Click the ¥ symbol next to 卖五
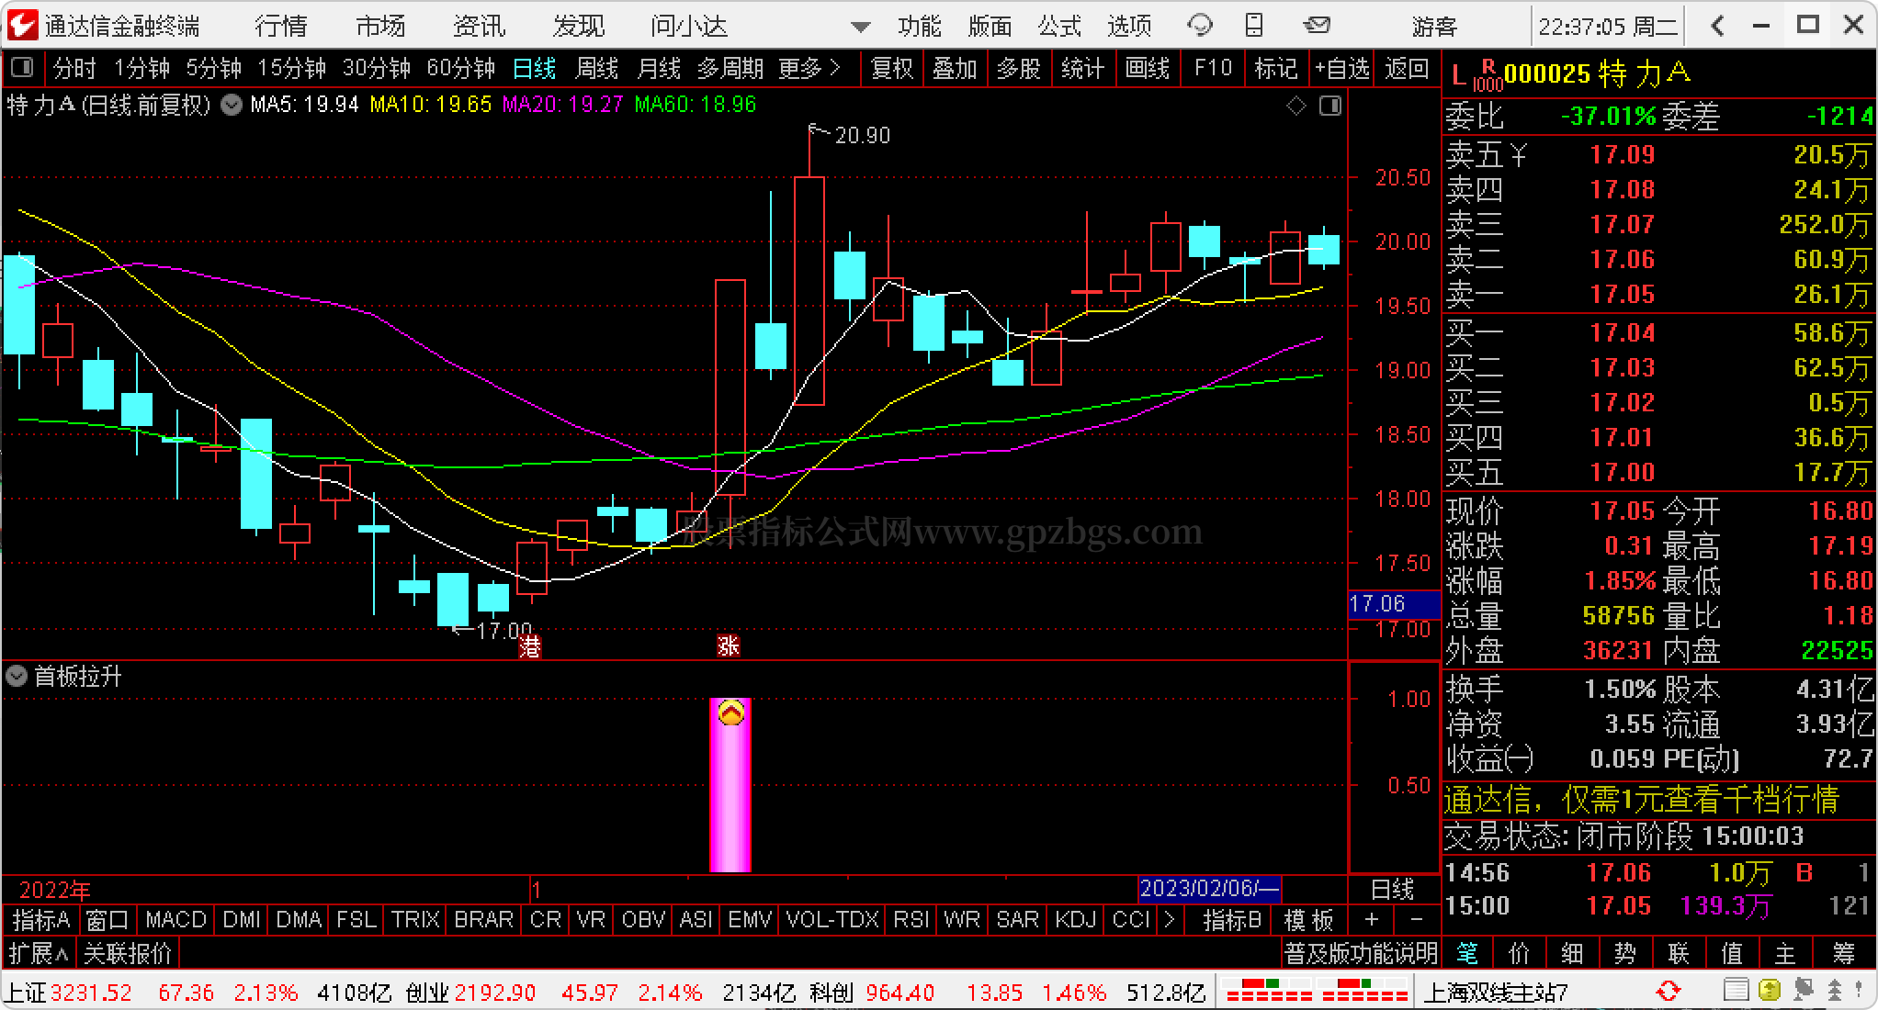The height and width of the screenshot is (1010, 1878). point(1519,155)
